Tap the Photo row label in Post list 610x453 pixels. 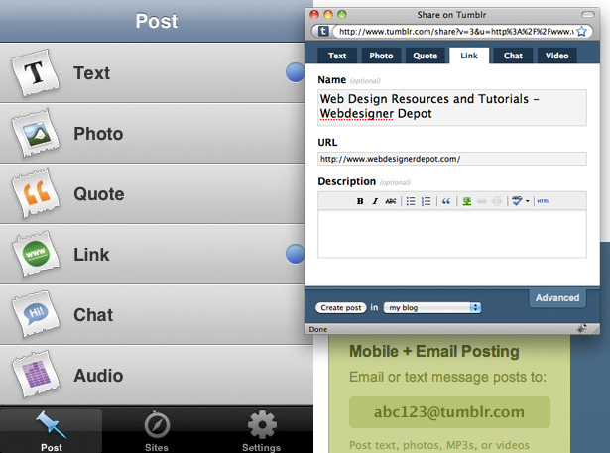(x=98, y=134)
